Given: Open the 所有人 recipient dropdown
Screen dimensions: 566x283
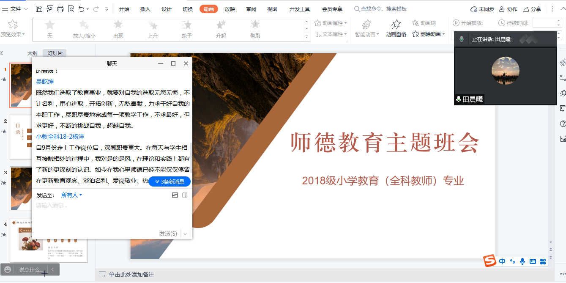Looking at the screenshot, I should point(71,195).
